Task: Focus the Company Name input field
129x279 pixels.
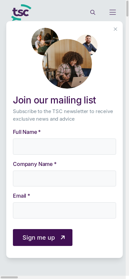Action: click(x=64, y=179)
